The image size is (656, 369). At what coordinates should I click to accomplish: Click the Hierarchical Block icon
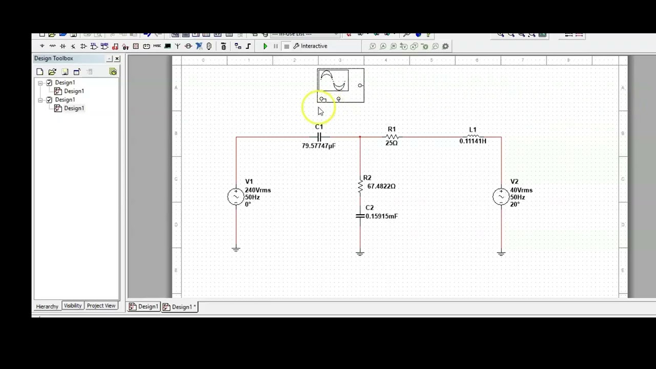238,46
